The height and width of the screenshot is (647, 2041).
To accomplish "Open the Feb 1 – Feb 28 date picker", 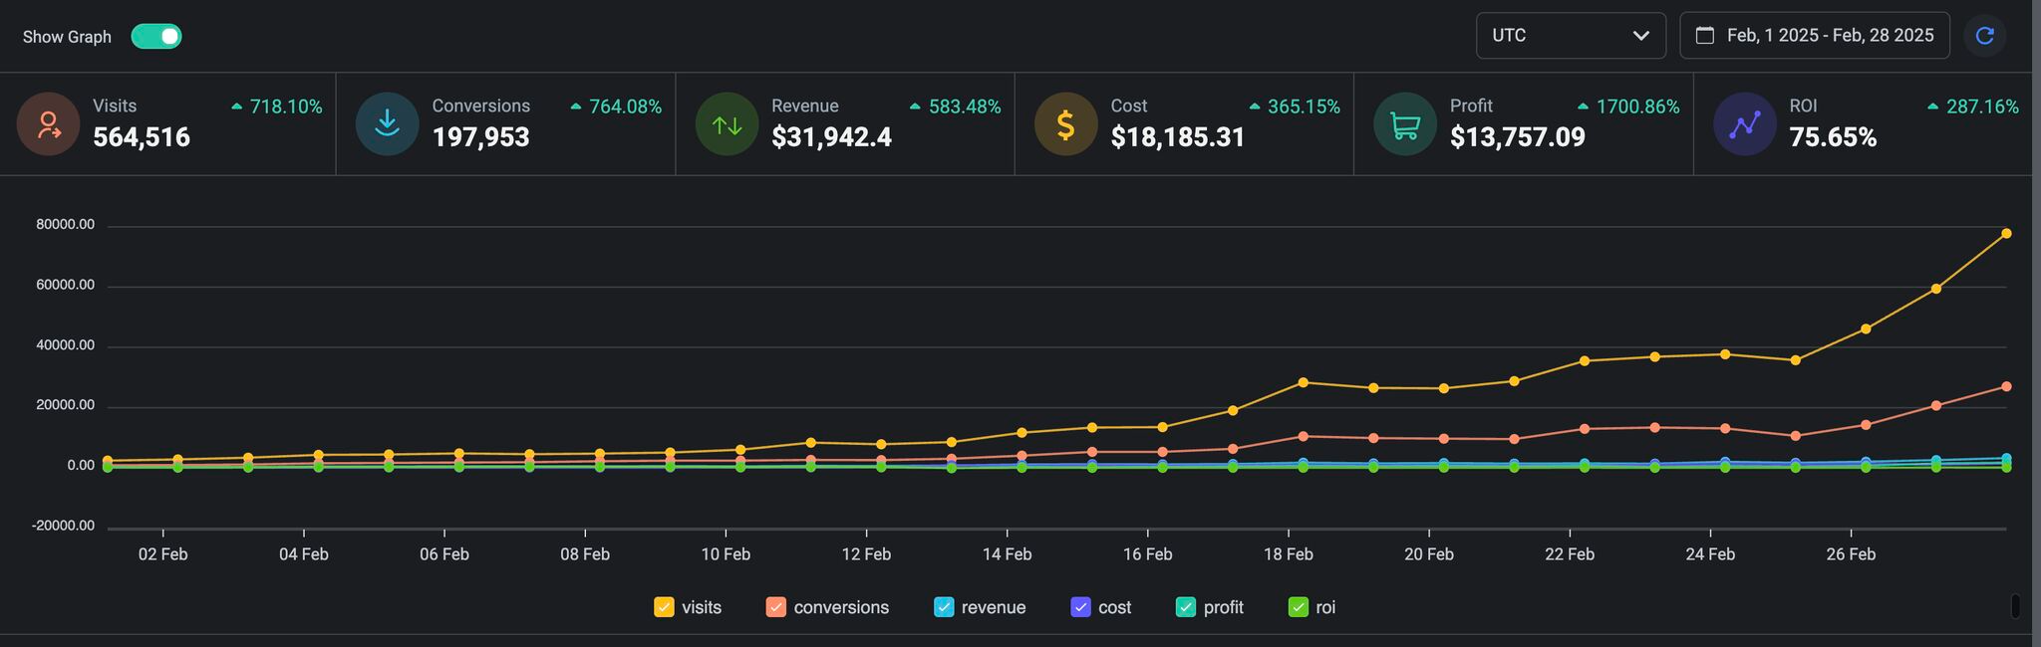I will tap(1829, 36).
